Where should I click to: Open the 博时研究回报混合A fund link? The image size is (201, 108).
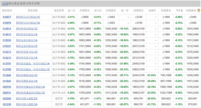(x=27, y=34)
